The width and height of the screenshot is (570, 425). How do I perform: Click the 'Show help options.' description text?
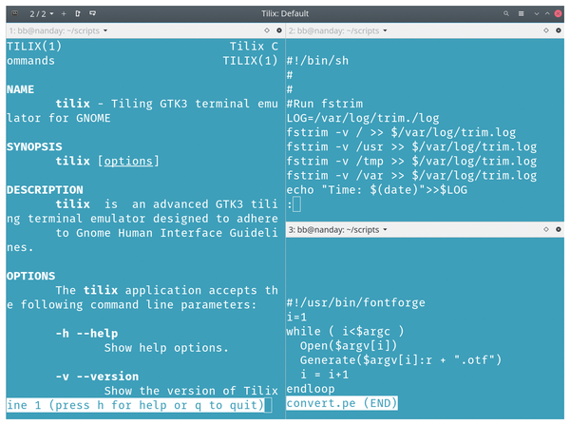pyautogui.click(x=166, y=348)
